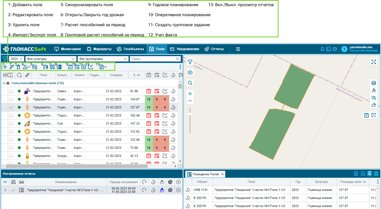Click the ГЛОНАССSoft logo
This screenshot has width=381, height=209.
[x=25, y=49]
